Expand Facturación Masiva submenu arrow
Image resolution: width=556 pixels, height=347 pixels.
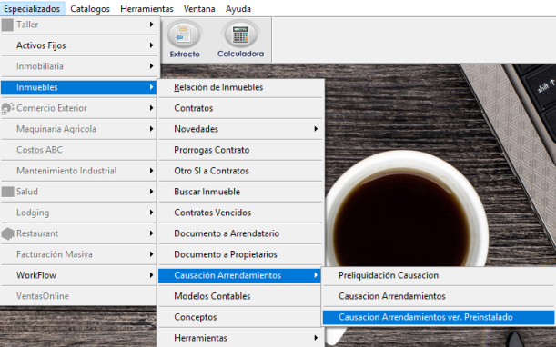point(151,254)
